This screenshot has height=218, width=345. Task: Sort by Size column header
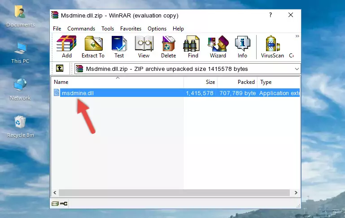tap(201, 82)
